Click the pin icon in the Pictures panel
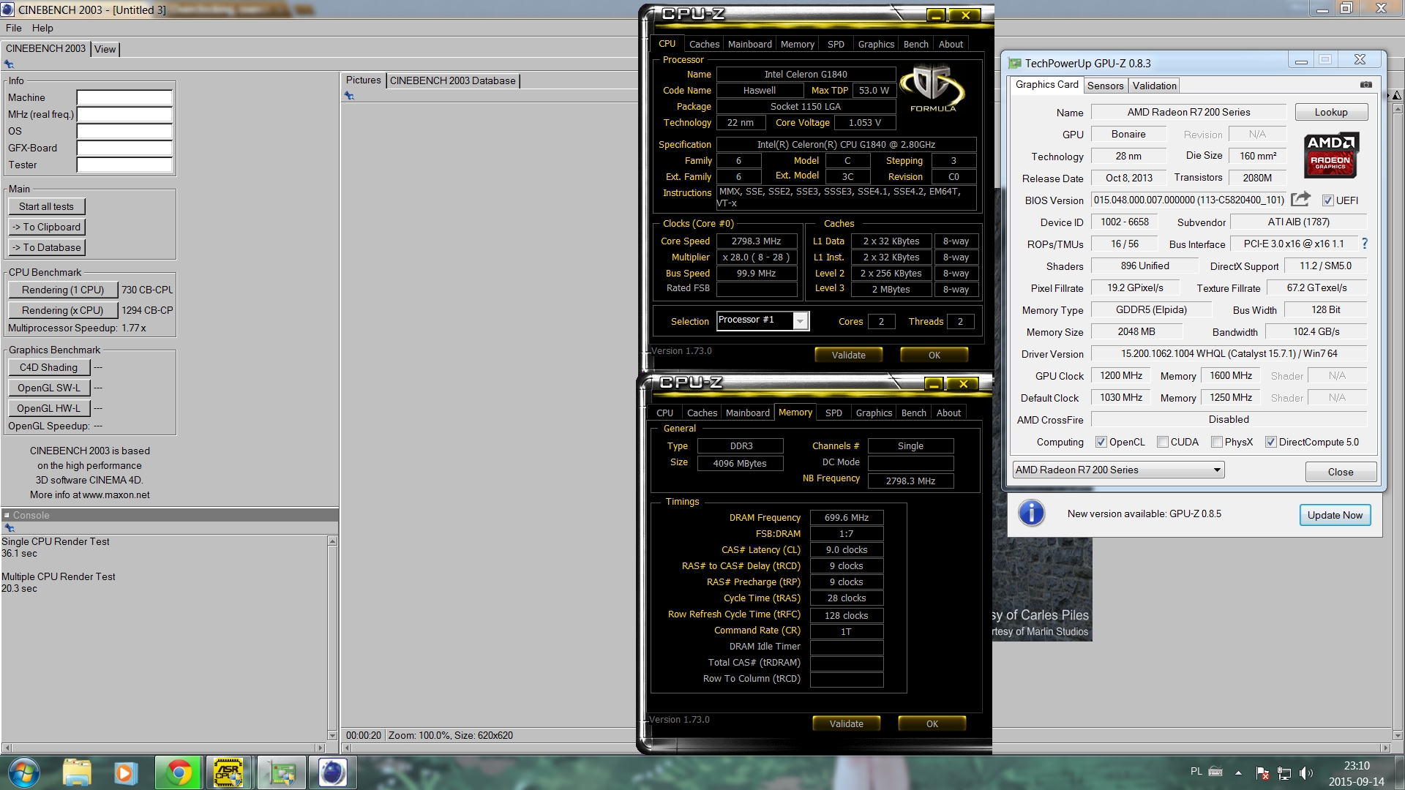This screenshot has height=790, width=1405. 349,96
